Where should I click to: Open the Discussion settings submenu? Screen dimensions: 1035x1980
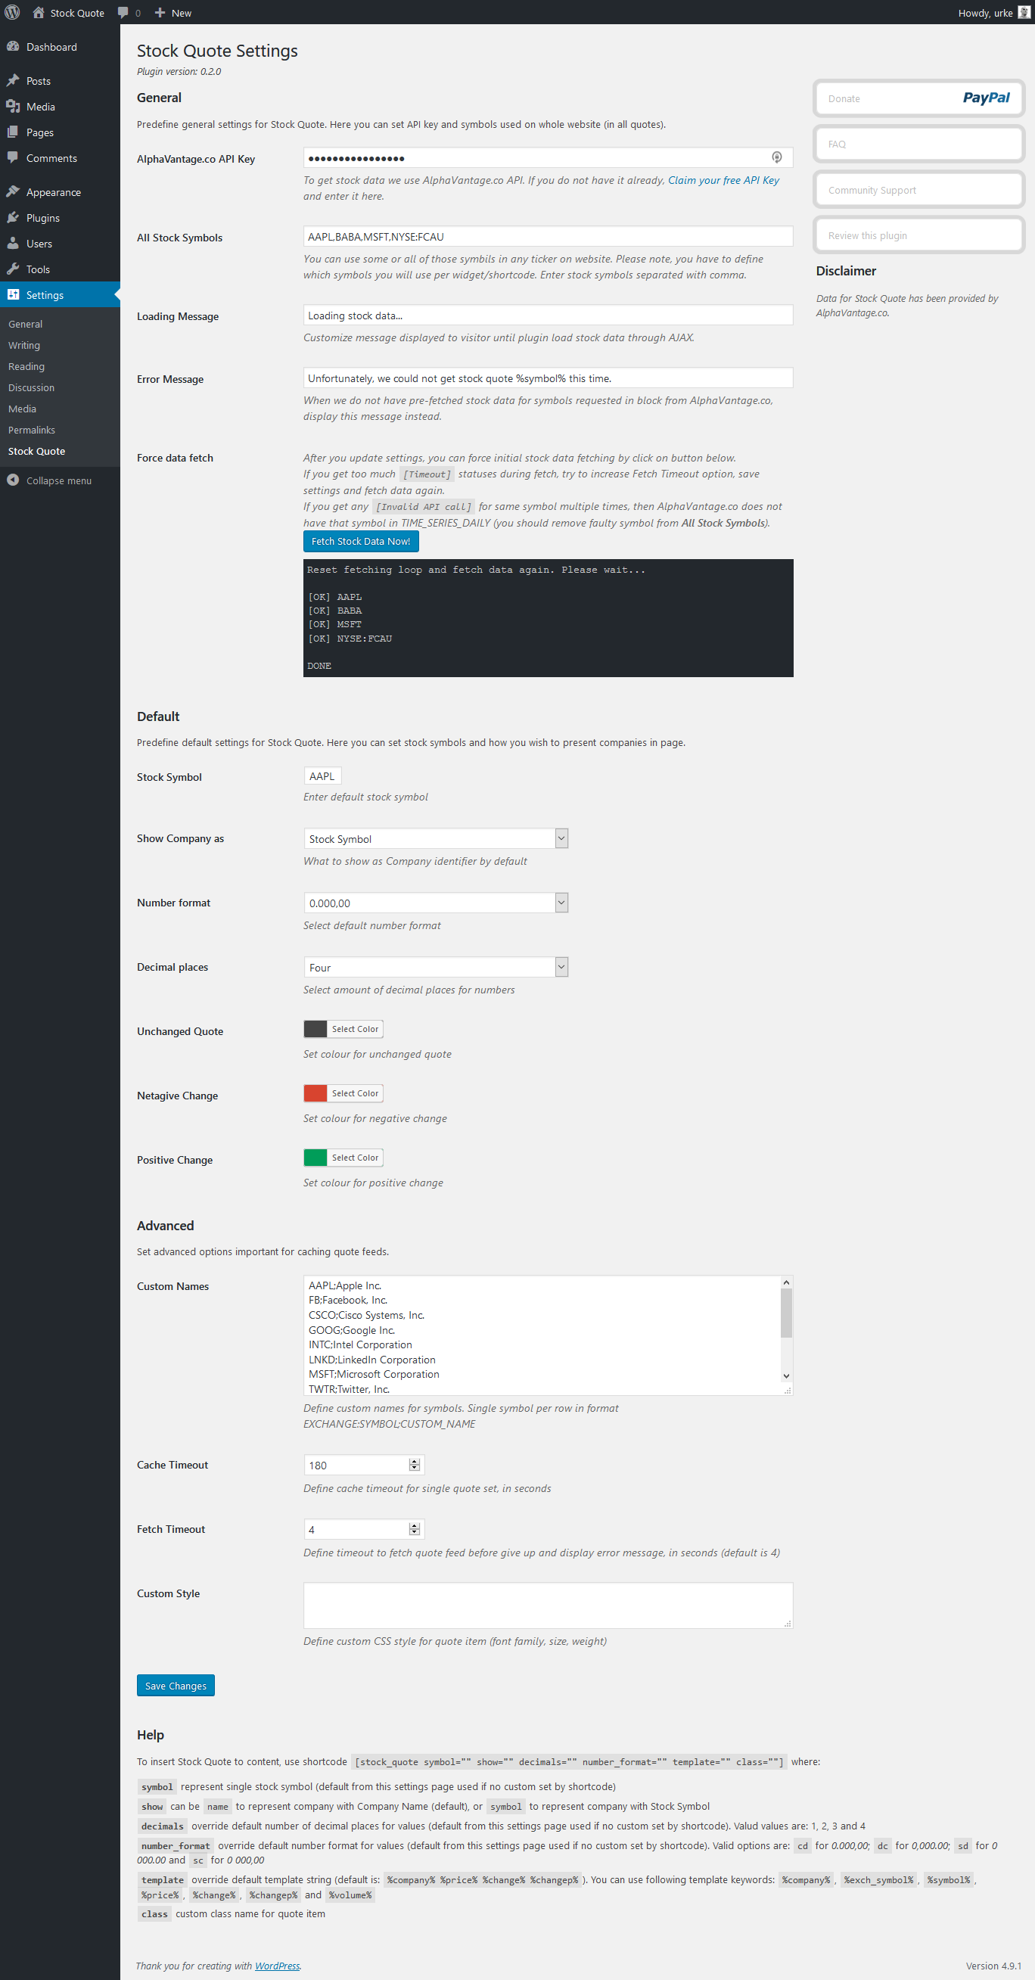tap(32, 388)
